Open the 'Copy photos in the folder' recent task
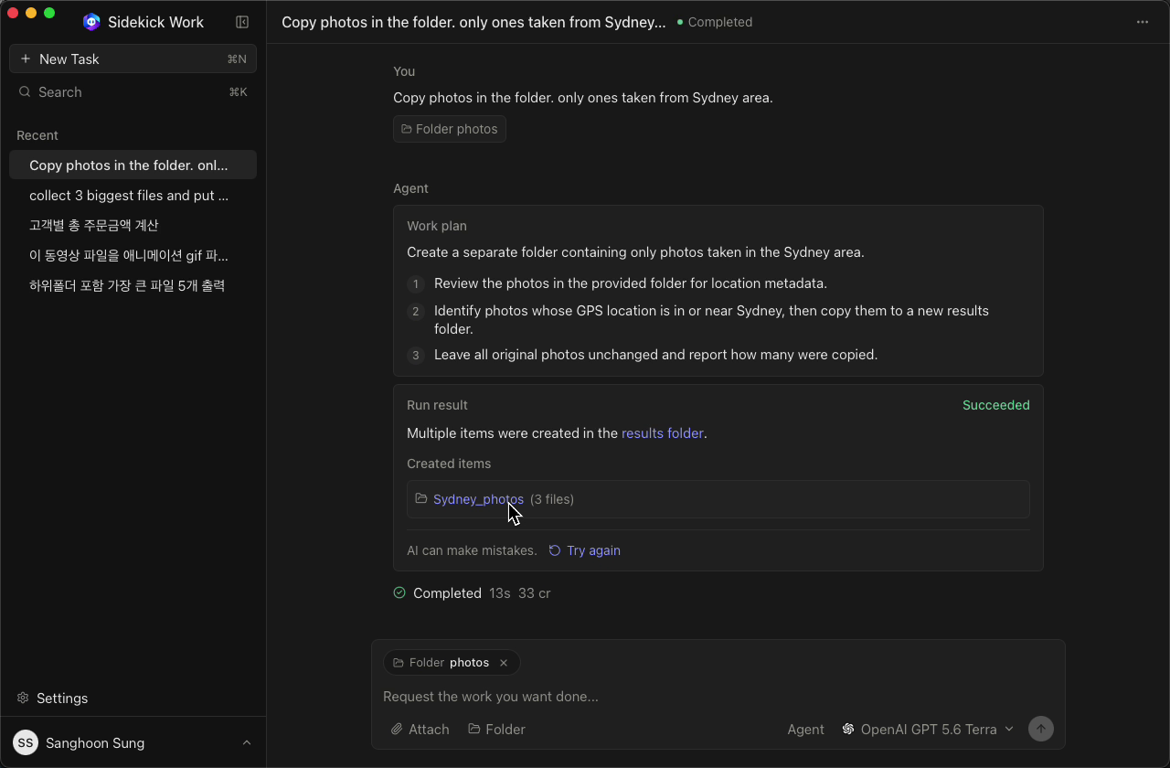The image size is (1170, 768). pyautogui.click(x=133, y=165)
